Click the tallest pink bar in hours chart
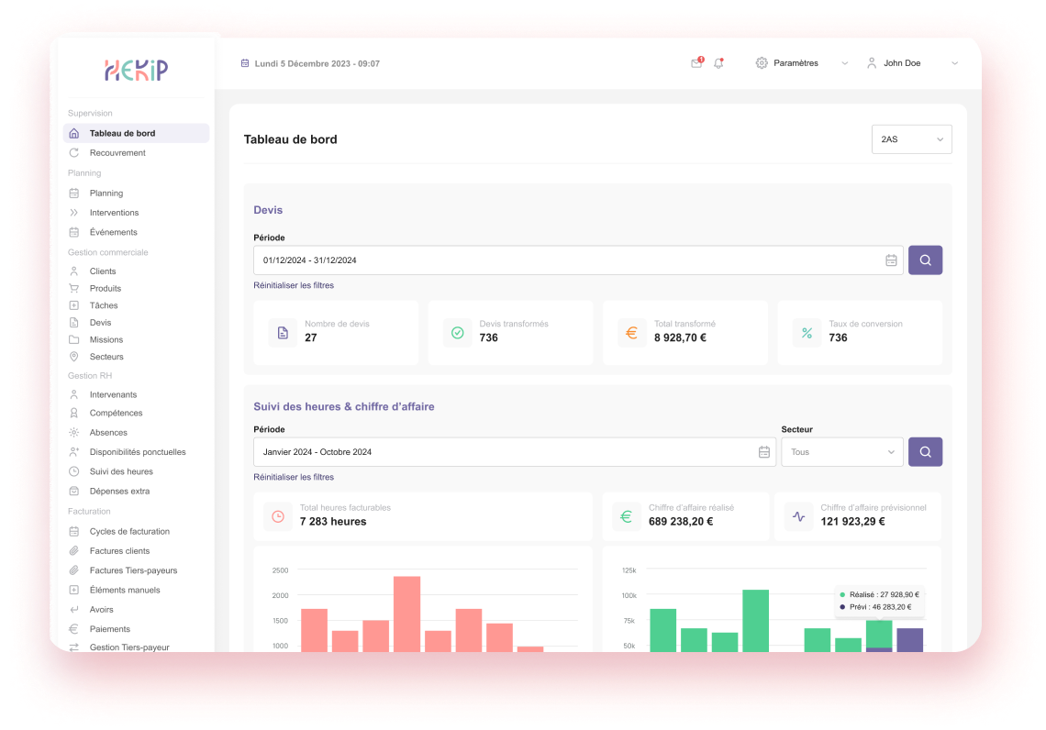1046x730 pixels. pyautogui.click(x=406, y=613)
